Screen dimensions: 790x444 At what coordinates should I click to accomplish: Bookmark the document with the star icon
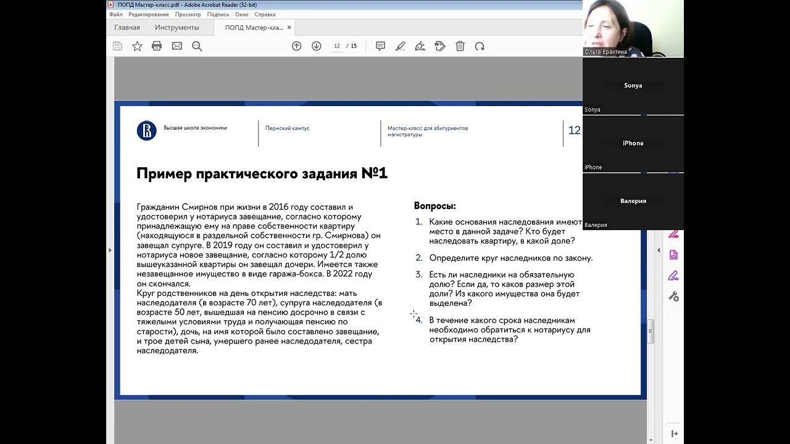click(x=137, y=46)
